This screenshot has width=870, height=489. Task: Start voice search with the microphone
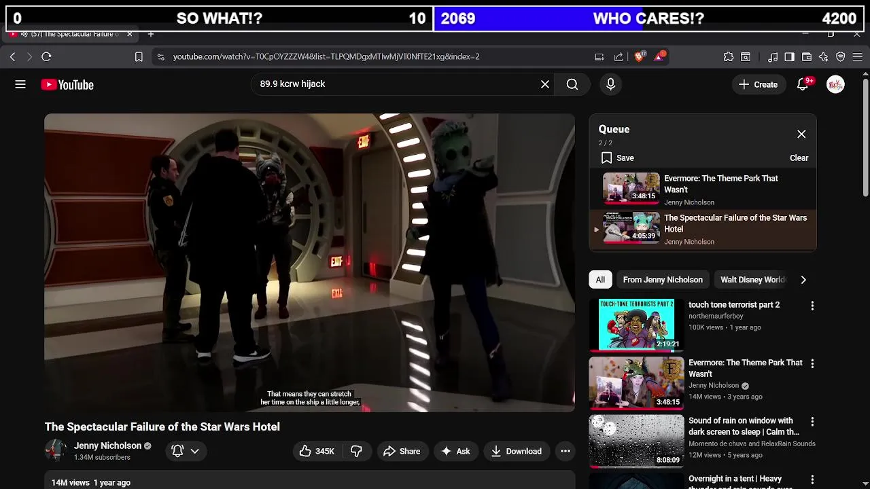[x=610, y=84]
